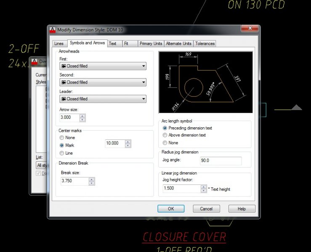311x252 pixels.
Task: Click the arrowhead icon in Second dropdown
Action: (64, 82)
